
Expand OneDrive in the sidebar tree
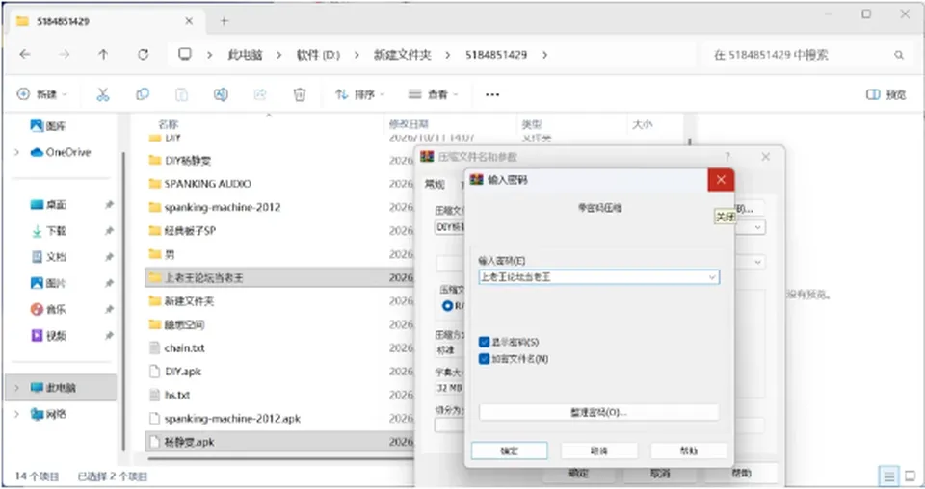16,152
